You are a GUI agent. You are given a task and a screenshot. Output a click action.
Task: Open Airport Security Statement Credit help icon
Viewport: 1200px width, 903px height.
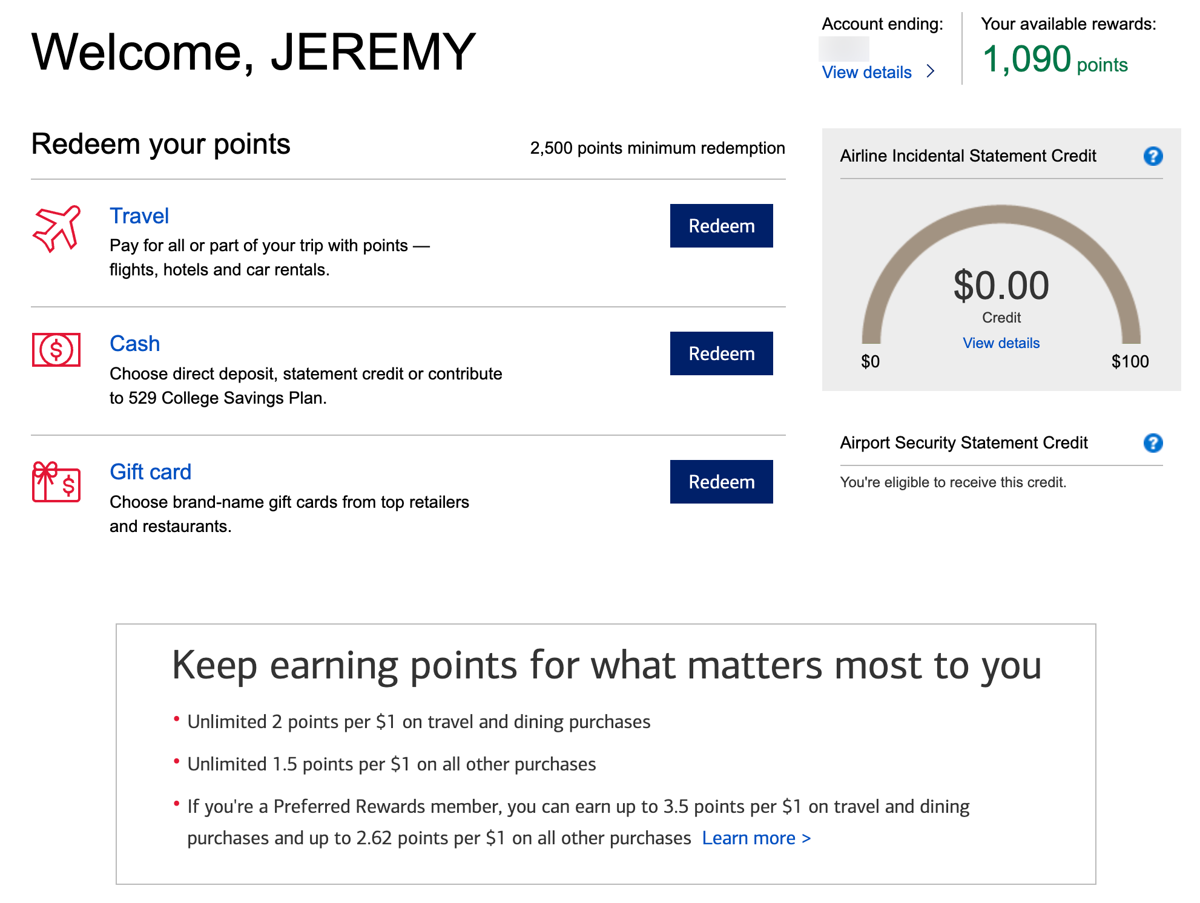click(1153, 443)
